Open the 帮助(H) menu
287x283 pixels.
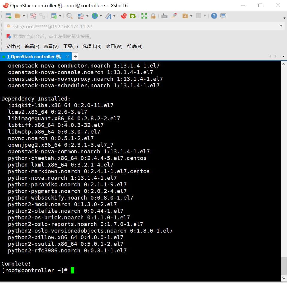point(135,47)
